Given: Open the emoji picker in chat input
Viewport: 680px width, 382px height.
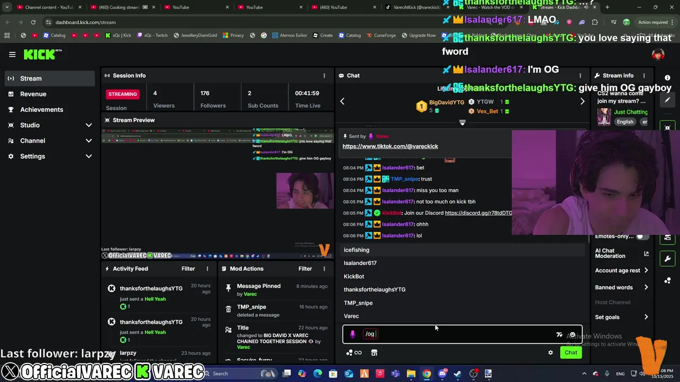Looking at the screenshot, I should click(572, 335).
